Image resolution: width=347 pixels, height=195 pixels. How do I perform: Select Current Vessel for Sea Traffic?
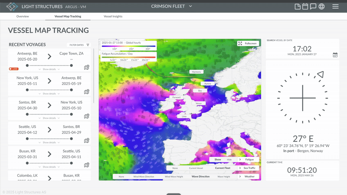[x=198, y=168]
